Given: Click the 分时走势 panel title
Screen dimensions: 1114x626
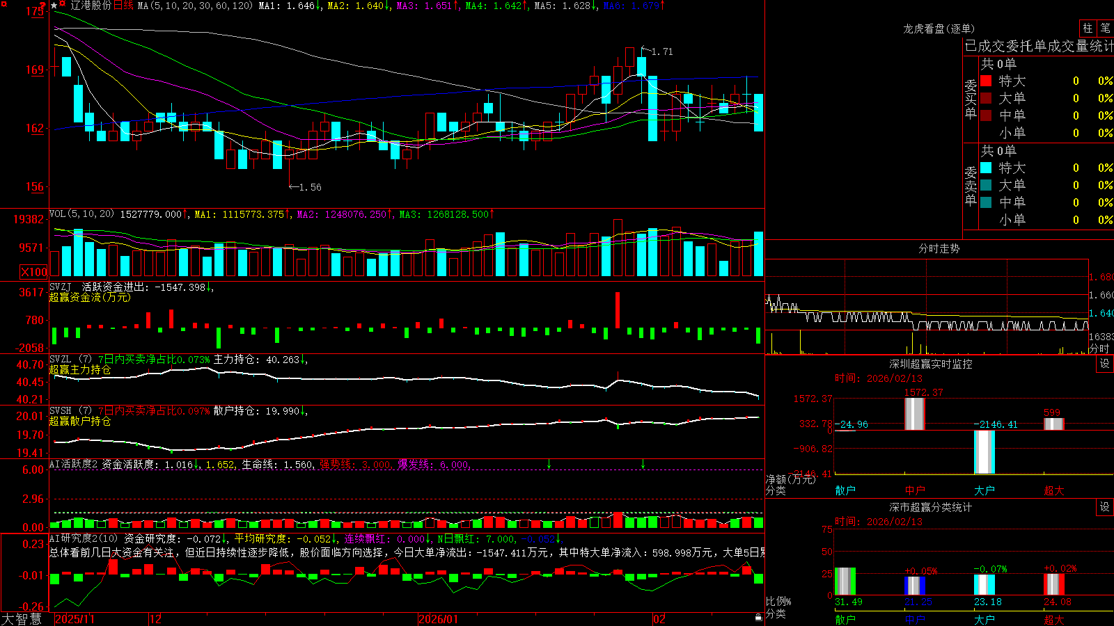Looking at the screenshot, I should pos(939,249).
